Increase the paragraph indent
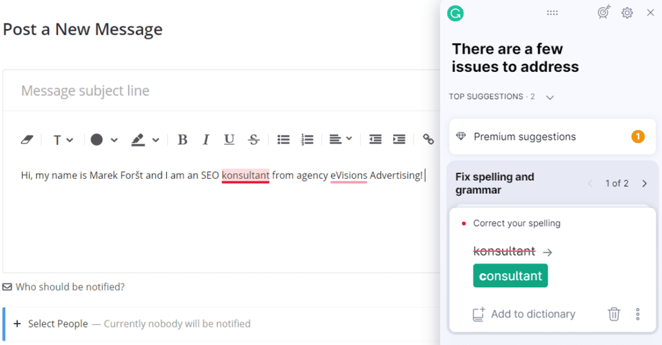This screenshot has width=662, height=345. 399,139
